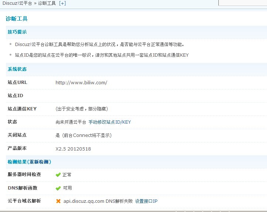
Task: Click the [+] add shortcut link
Action: coord(62,3)
